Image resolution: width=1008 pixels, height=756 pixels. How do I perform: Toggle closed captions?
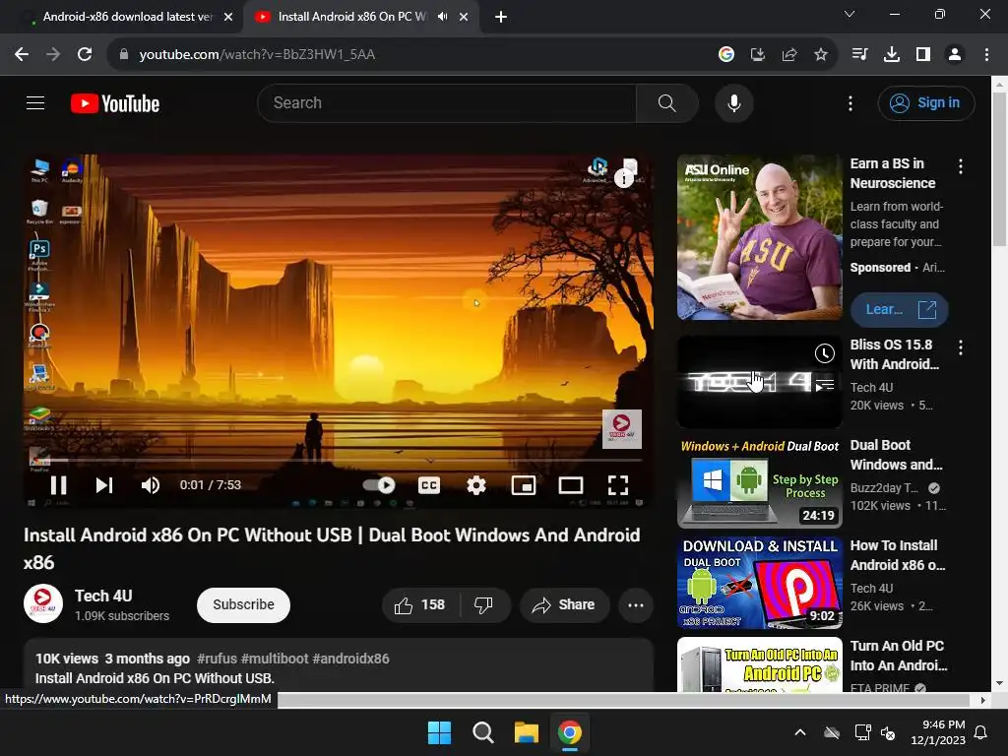pyautogui.click(x=429, y=485)
